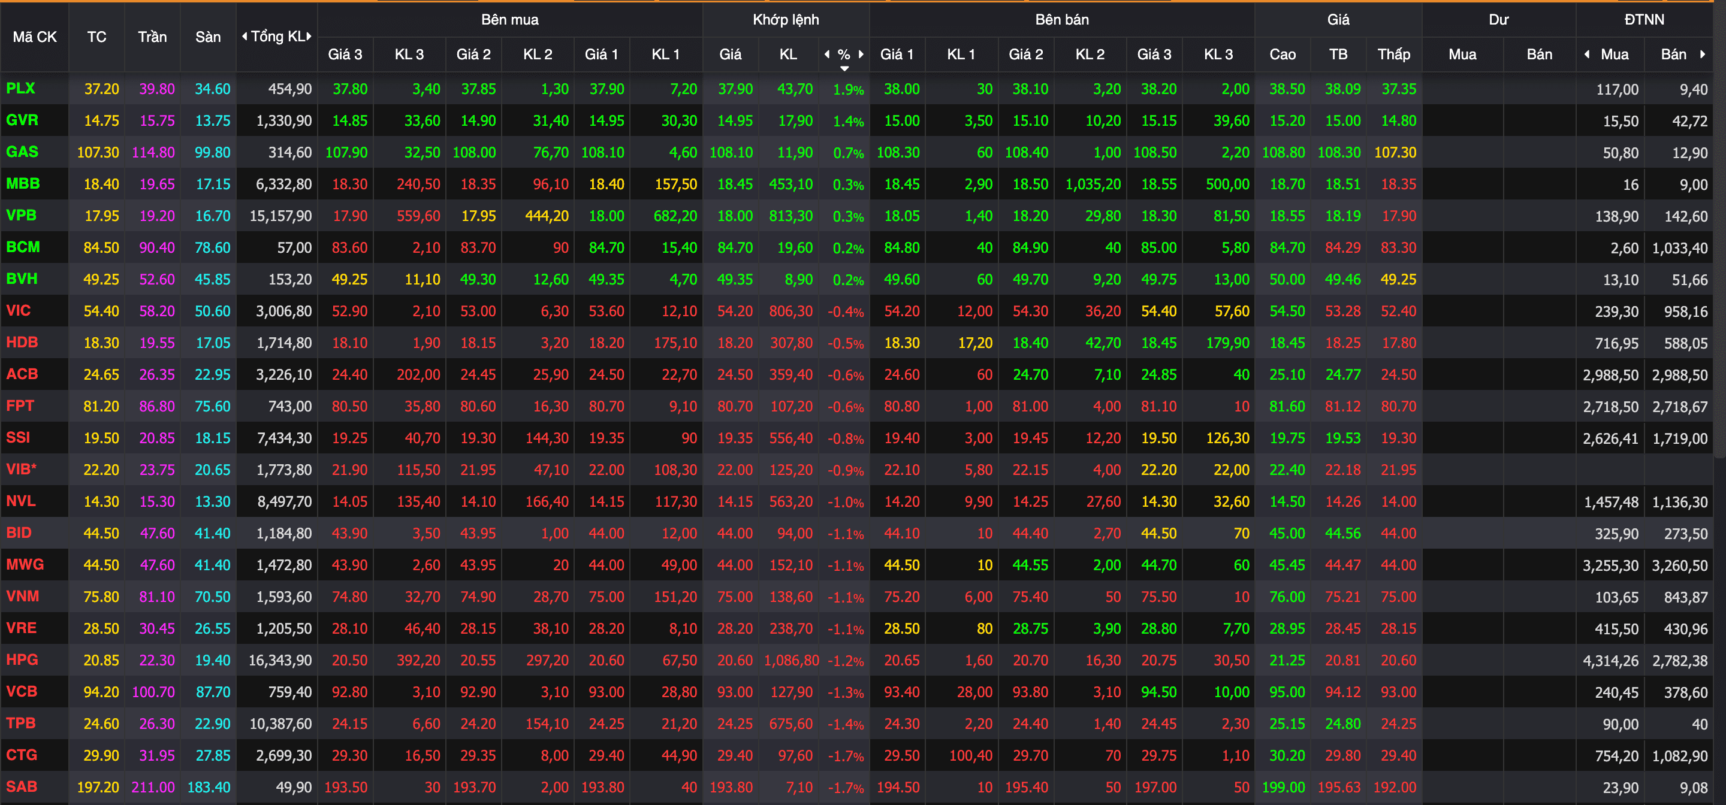Screen dimensions: 1726x805
Task: Open the GVR ticker symbol
Action: tap(22, 120)
